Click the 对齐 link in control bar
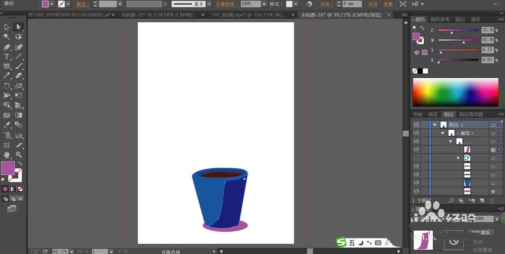 click(373, 4)
